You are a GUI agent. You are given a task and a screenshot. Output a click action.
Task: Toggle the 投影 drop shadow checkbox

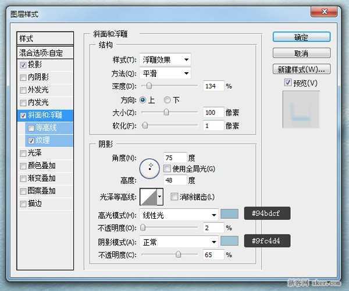pos(23,65)
